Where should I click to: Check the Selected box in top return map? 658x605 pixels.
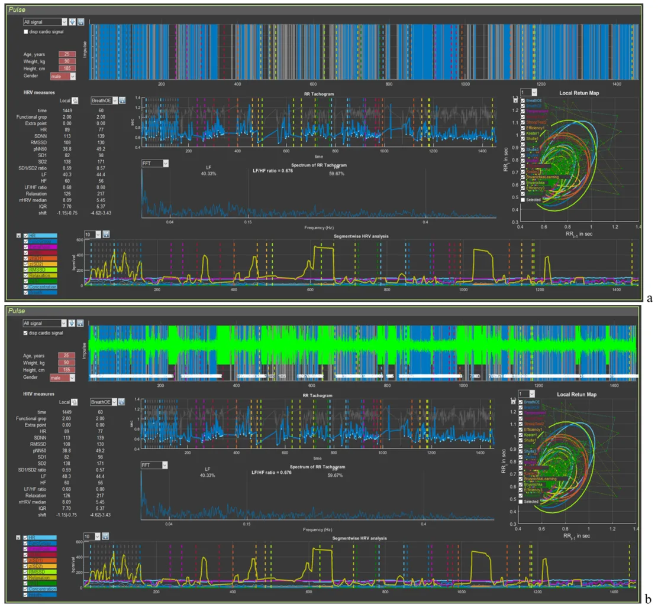coord(521,200)
